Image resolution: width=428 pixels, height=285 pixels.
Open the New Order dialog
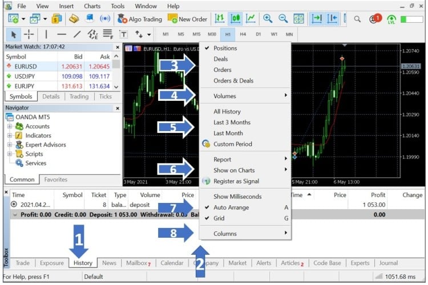click(187, 19)
